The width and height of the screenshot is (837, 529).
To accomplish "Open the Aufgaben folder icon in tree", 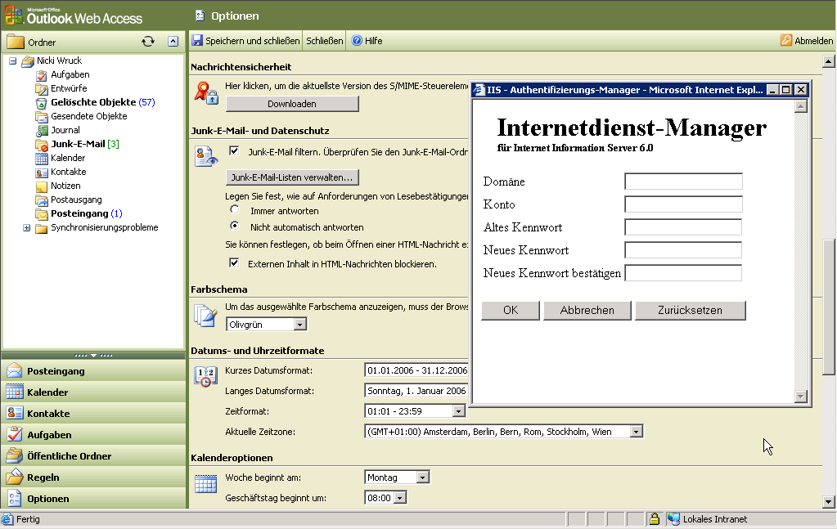I will (41, 75).
